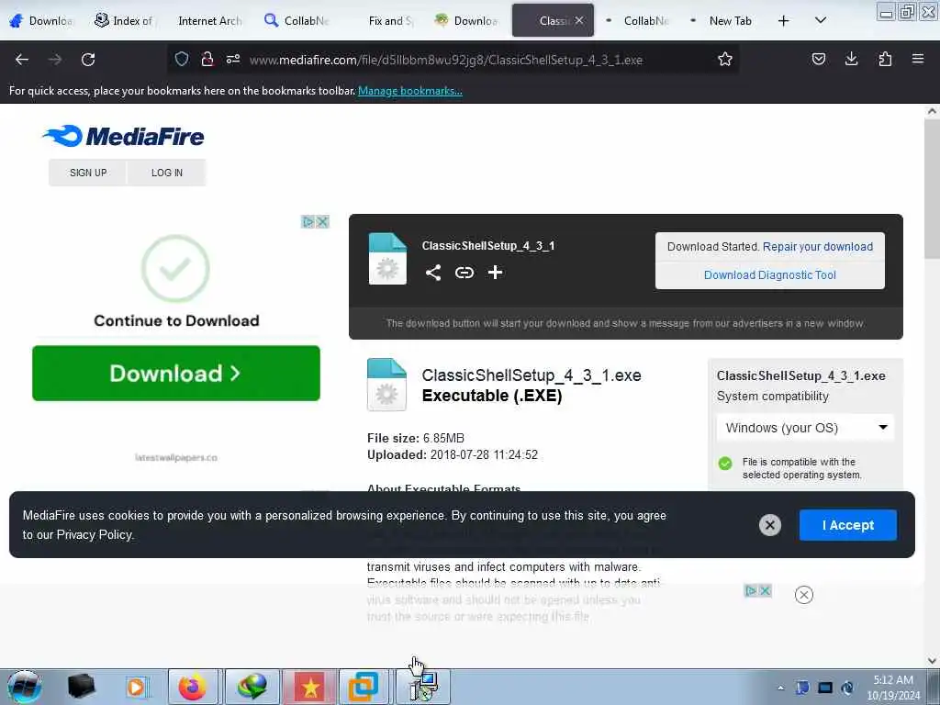
Task: Click the system tray monitor icon
Action: 825,688
